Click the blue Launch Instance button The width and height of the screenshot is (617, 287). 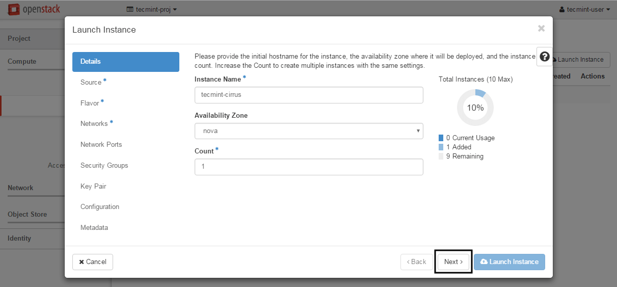coord(509,262)
